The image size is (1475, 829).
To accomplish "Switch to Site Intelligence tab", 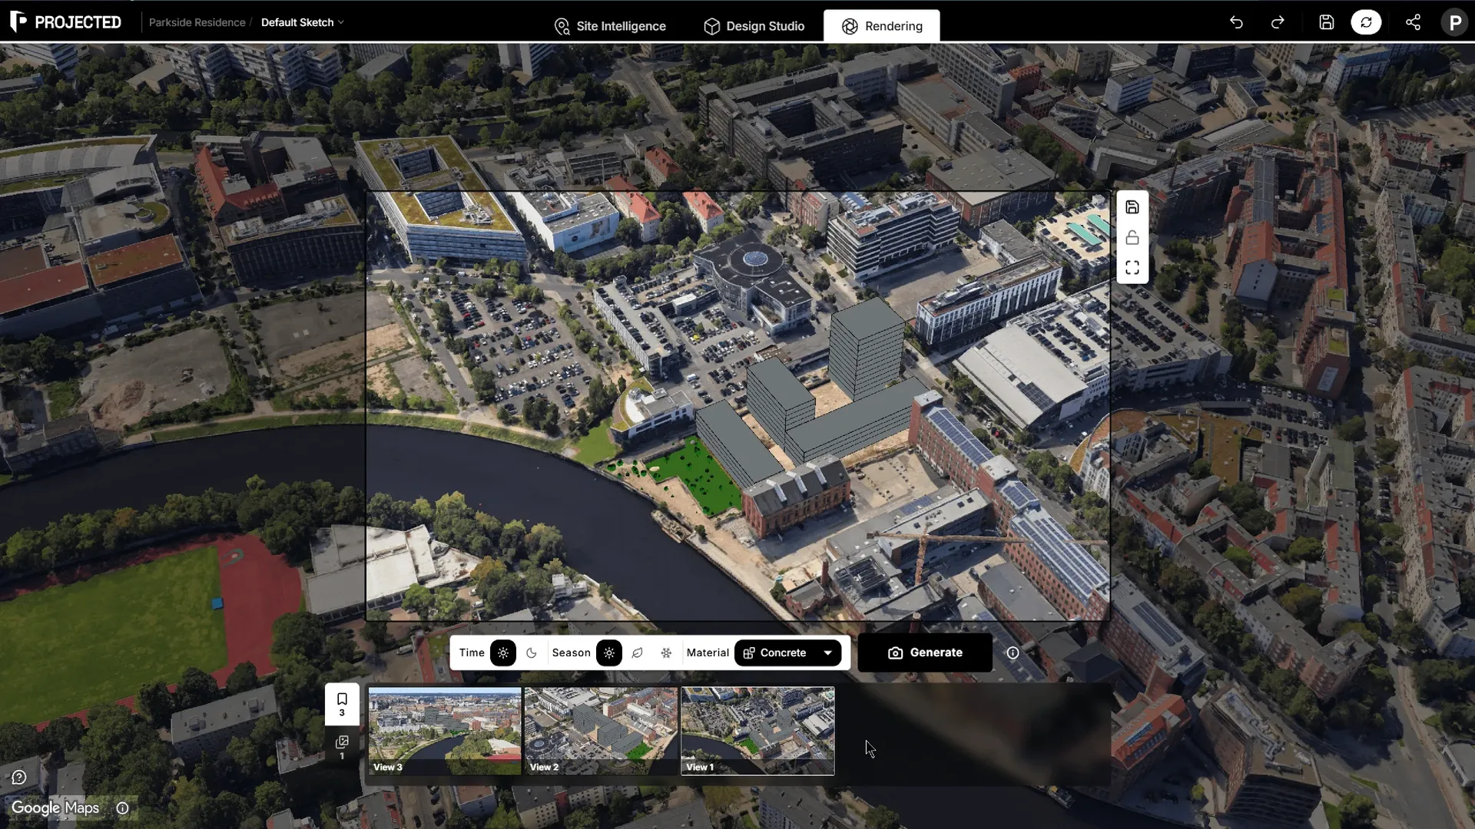I will [x=610, y=26].
